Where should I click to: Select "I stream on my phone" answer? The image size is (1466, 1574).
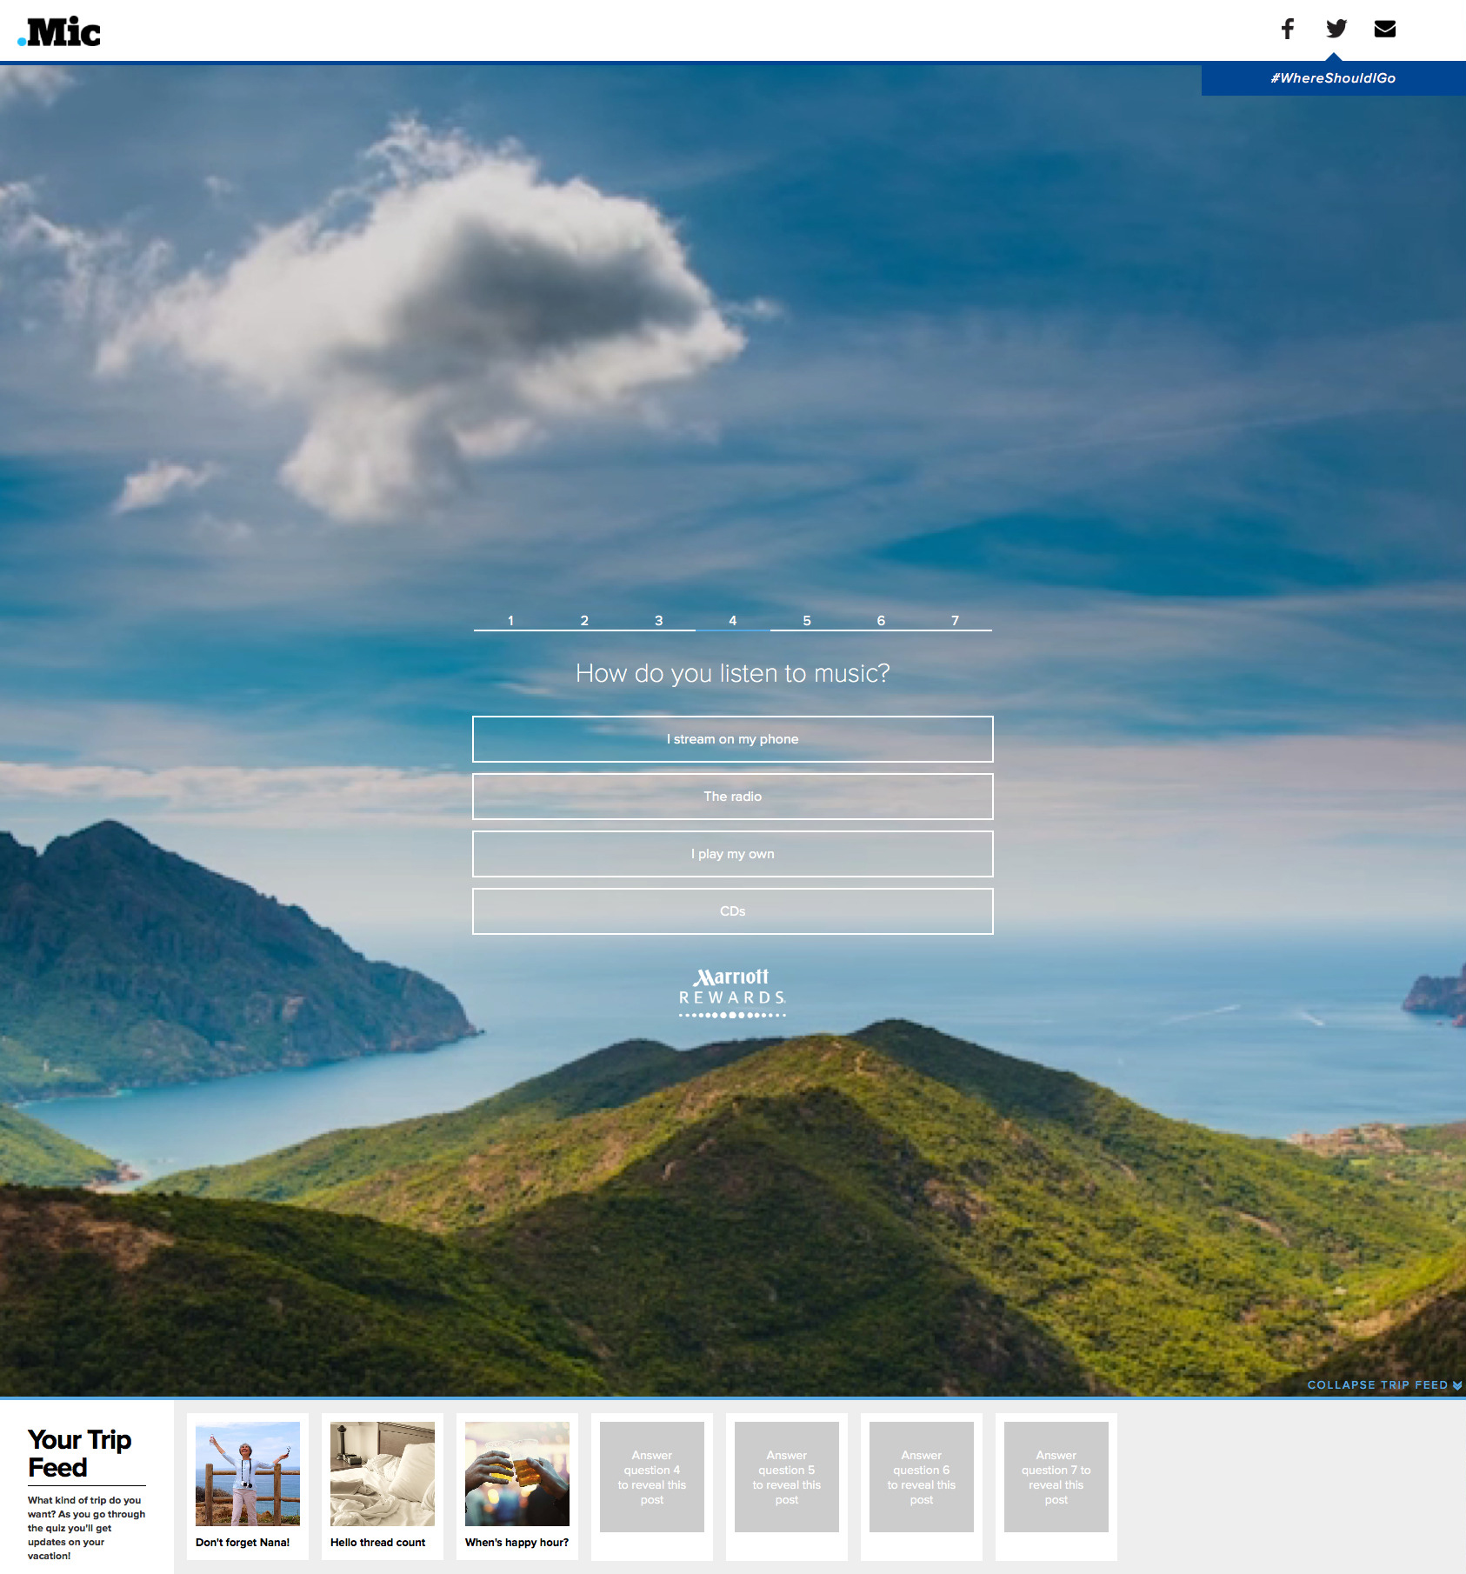point(732,739)
